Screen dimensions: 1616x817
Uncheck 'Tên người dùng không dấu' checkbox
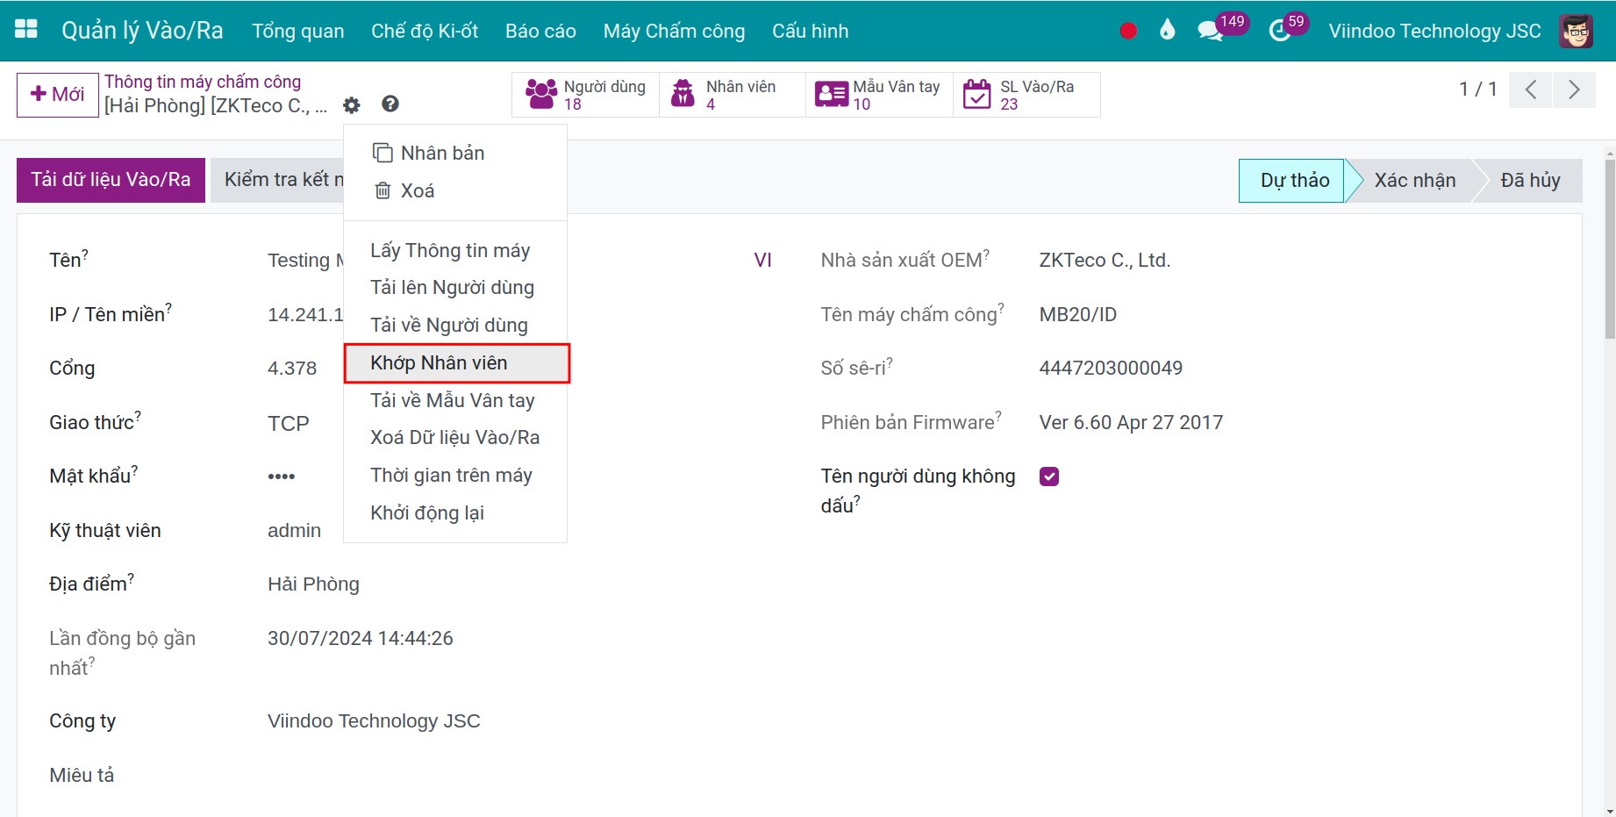[1049, 477]
